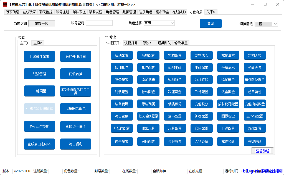This screenshot has height=175, width=284.
Task: Open the 邮件发送 menu tab
Action: point(79,12)
